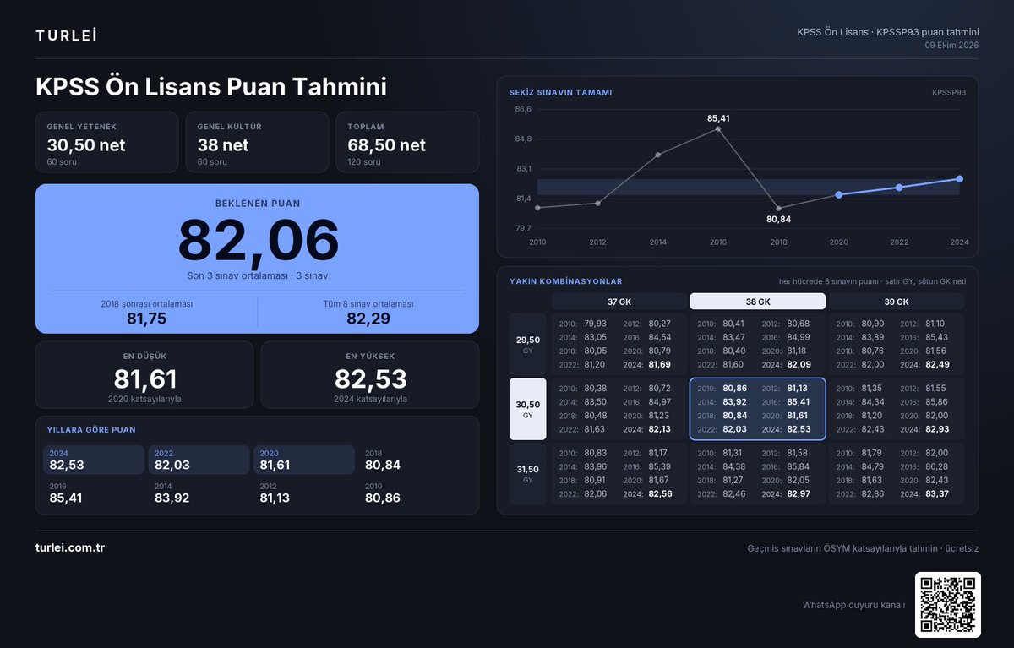
Task: Click the 82,13 value in the table
Action: (x=658, y=429)
